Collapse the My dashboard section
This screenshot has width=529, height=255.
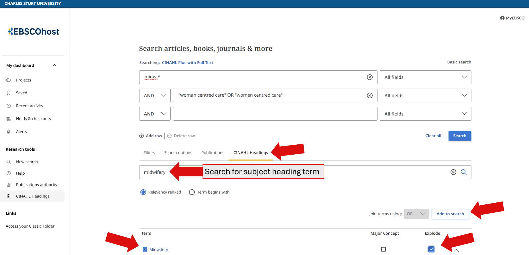coord(55,65)
